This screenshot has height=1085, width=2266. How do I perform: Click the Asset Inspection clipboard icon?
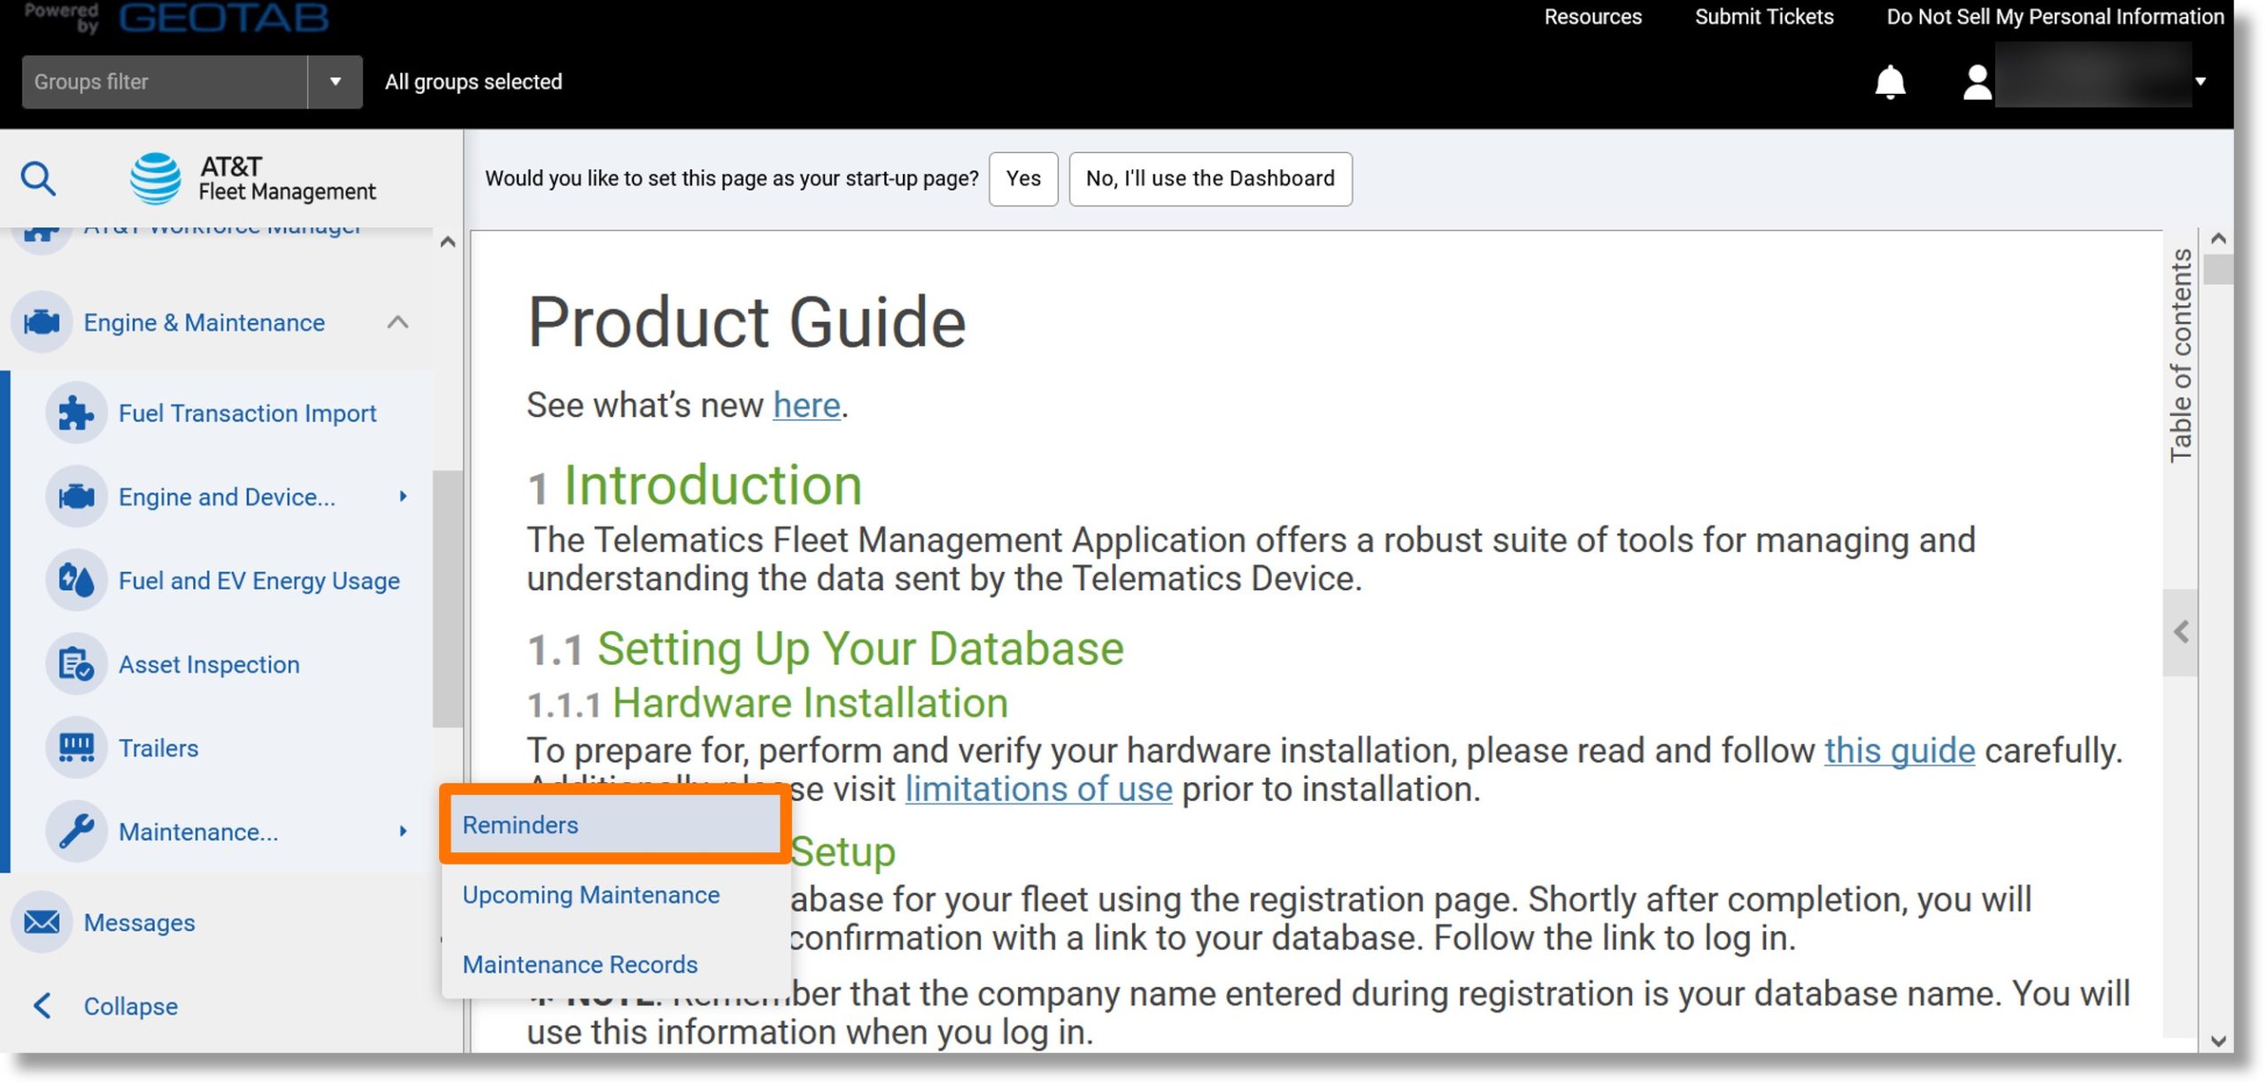point(76,664)
